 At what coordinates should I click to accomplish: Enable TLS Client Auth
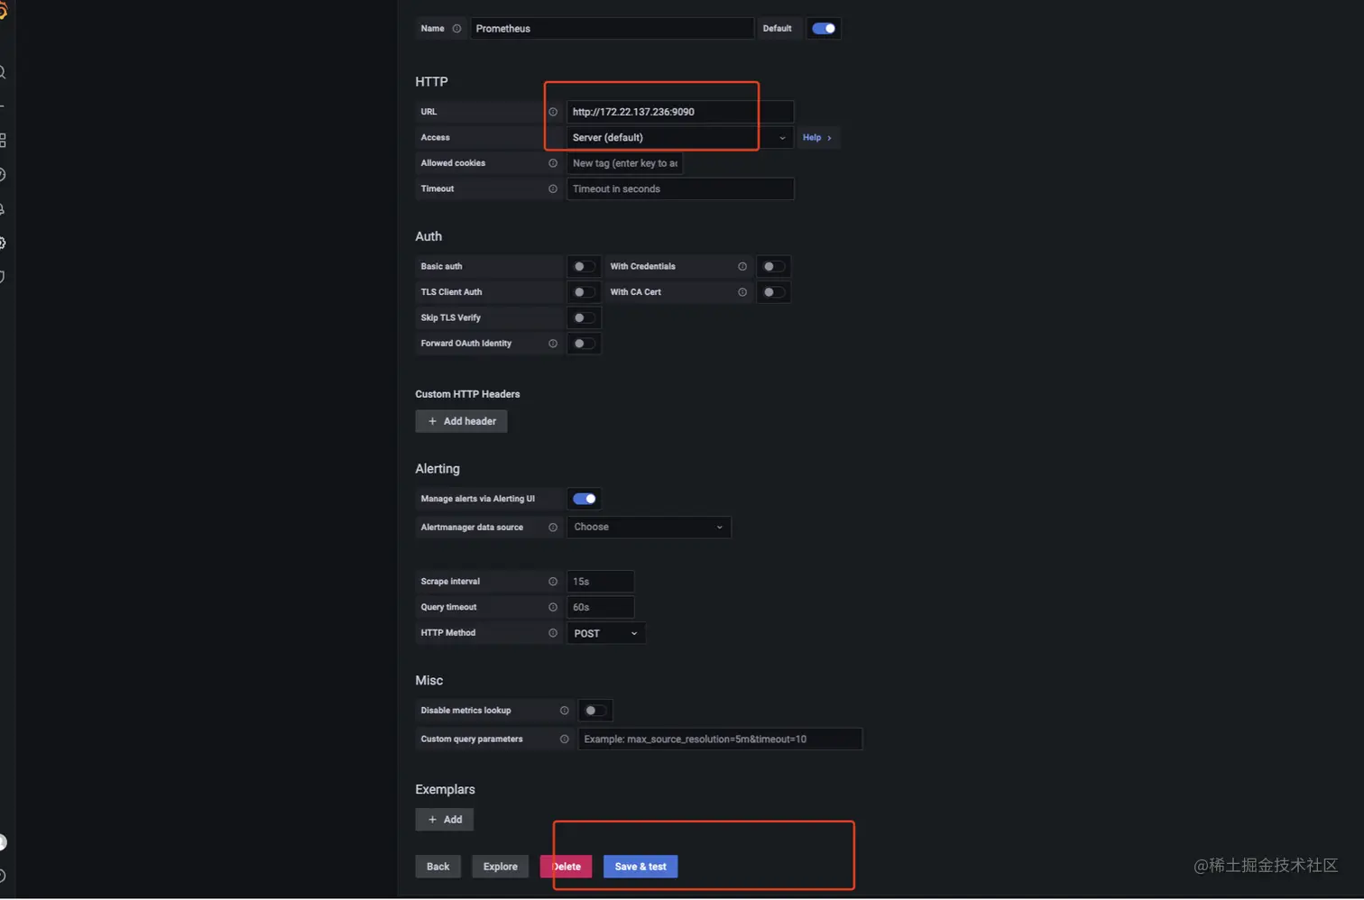584,292
